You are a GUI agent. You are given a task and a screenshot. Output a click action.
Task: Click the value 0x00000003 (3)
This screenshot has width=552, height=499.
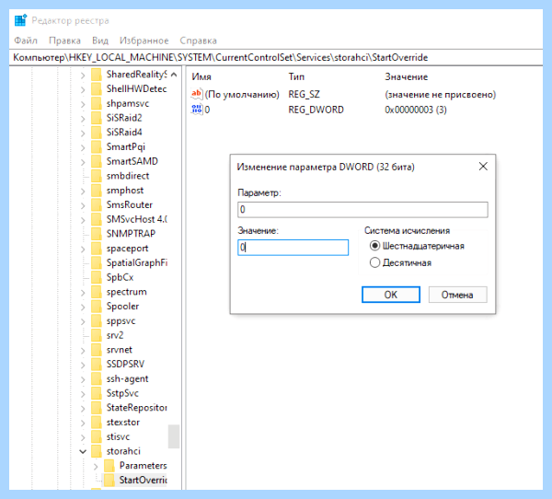click(416, 110)
